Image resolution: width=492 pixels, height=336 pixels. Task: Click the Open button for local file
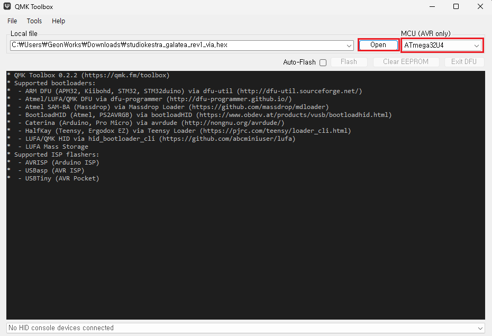coord(378,45)
